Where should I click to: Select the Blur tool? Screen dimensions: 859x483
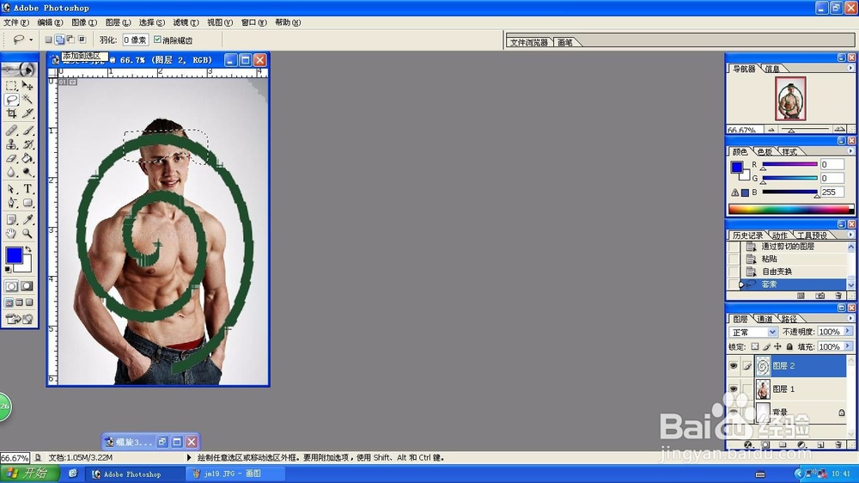11,172
